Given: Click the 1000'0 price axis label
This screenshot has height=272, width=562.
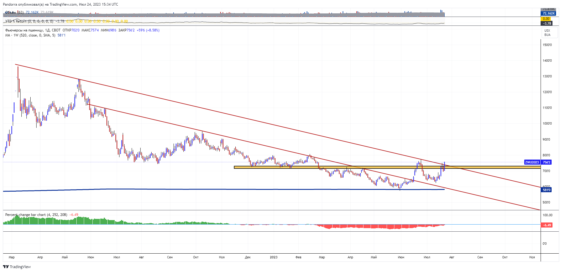Looking at the screenshot, I should coord(547,123).
